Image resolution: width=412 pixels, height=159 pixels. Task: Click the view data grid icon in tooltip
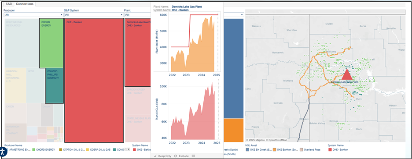coord(193,156)
